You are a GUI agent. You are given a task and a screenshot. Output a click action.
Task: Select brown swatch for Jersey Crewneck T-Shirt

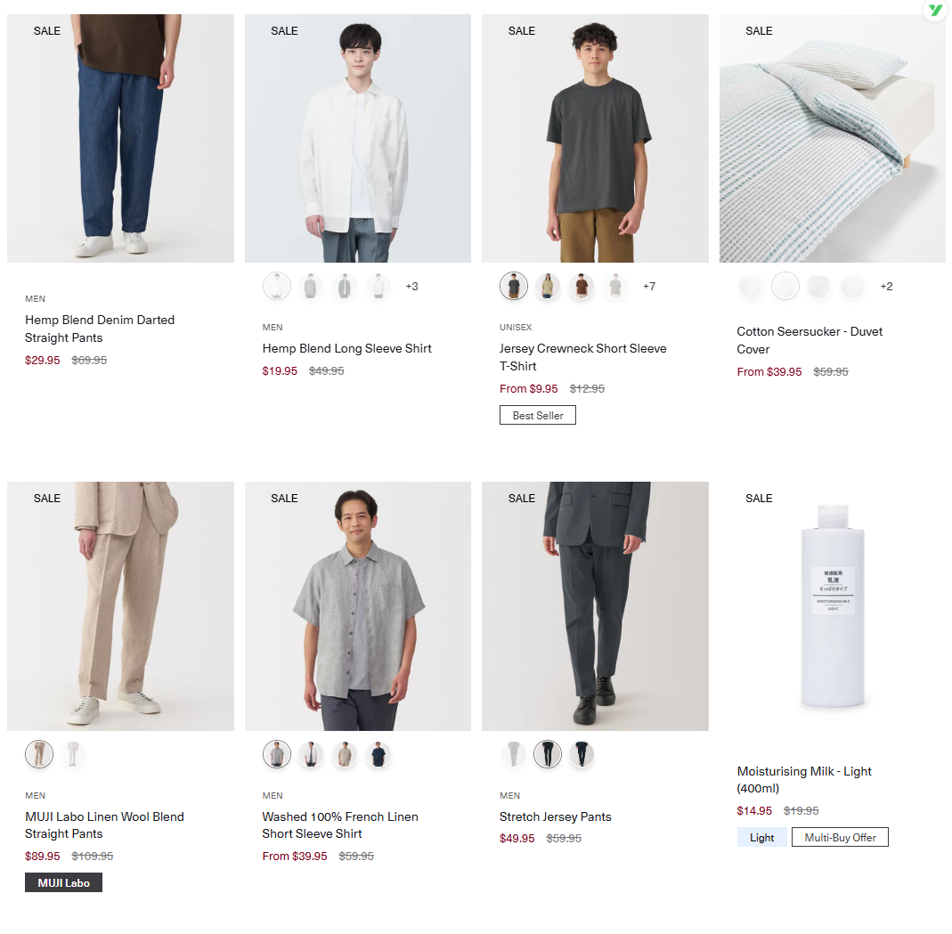(582, 286)
